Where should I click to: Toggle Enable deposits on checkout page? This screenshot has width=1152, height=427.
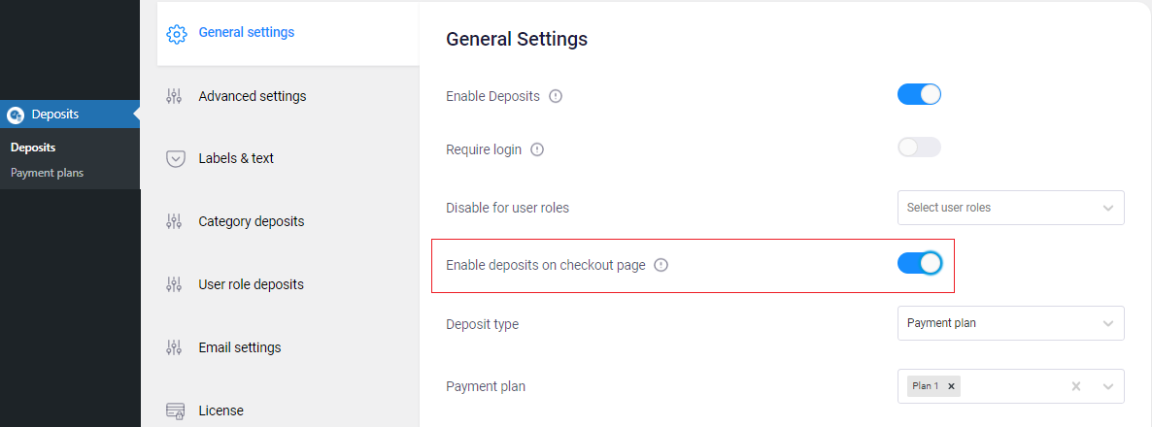[x=919, y=263]
